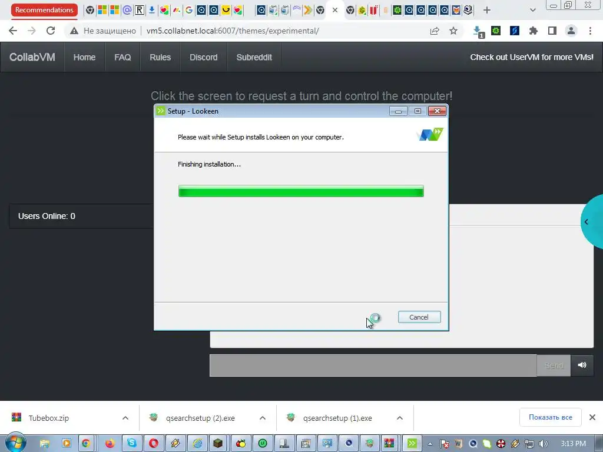
Task: Open the Chrome three-dot menu
Action: coord(590,31)
